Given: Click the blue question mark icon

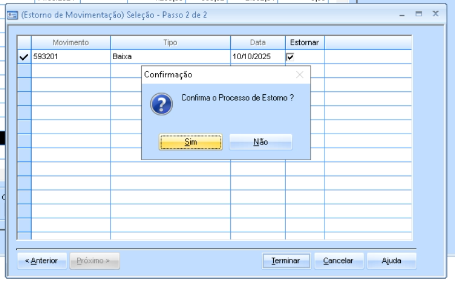Looking at the screenshot, I should click(x=160, y=104).
